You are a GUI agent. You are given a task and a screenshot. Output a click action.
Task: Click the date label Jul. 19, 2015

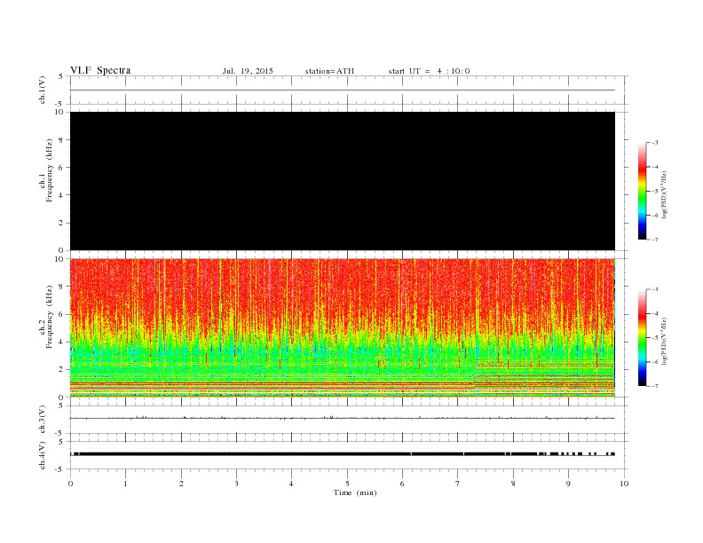[x=248, y=71]
